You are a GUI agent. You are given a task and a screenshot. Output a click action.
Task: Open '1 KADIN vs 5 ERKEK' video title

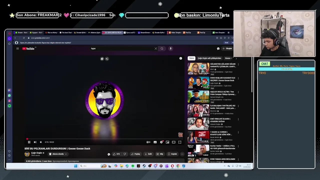coord(221,133)
